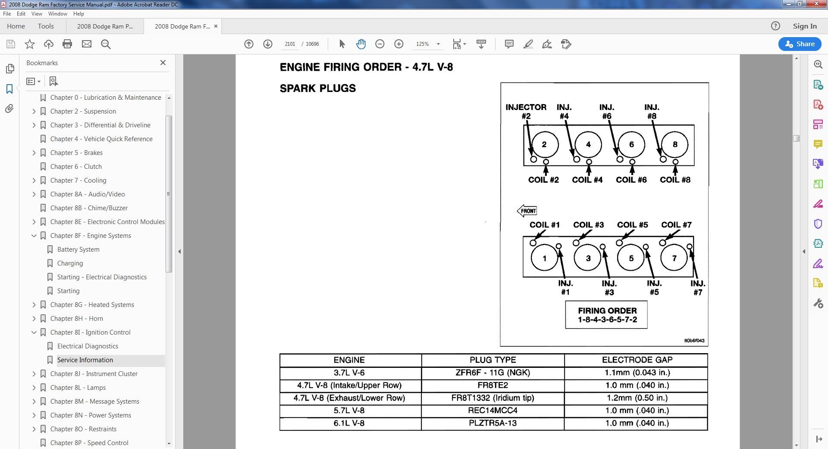
Task: Click the Zoom In plus icon
Action: [399, 44]
